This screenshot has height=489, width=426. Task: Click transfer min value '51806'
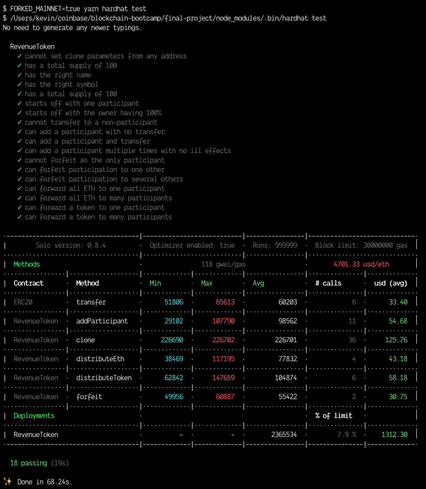(x=174, y=302)
